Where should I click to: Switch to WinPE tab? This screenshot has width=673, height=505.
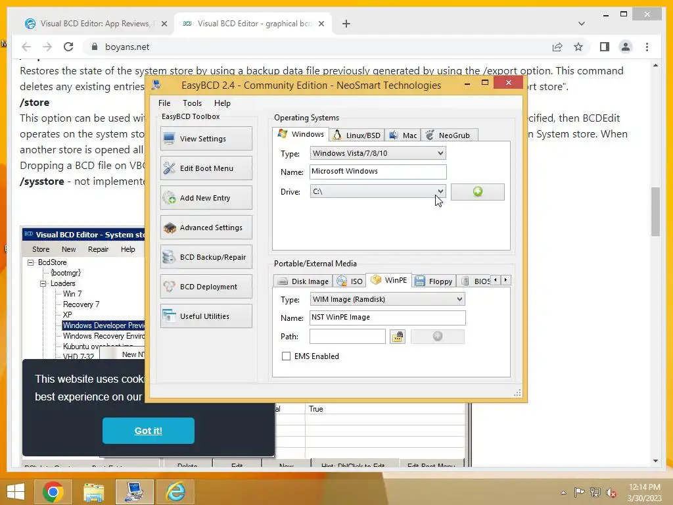(388, 280)
